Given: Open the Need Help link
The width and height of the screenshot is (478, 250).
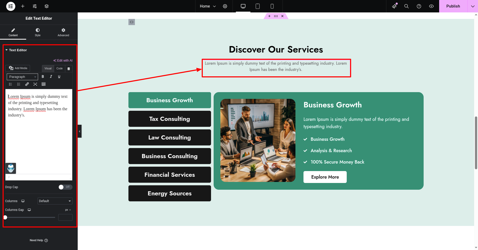Looking at the screenshot, I should tap(39, 240).
